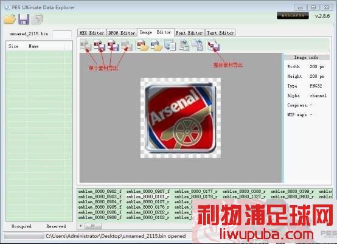Select emblem_8080_0905_f in the list
Image resolution: width=337 pixels, height=244 pixels.
pos(100,207)
